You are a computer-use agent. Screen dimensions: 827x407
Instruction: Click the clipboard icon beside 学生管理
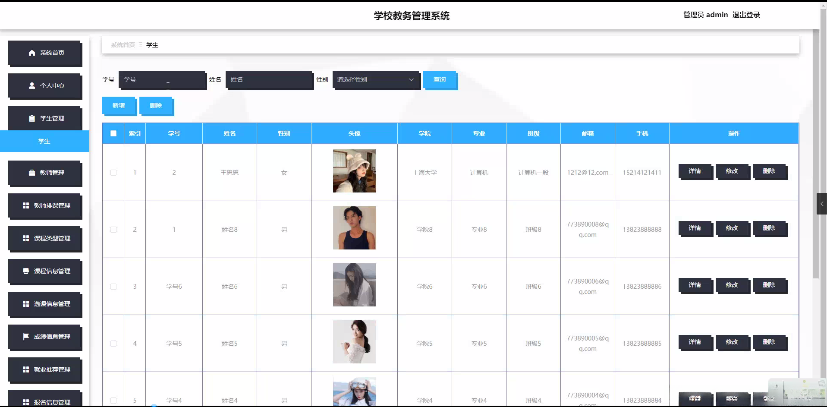coord(32,118)
